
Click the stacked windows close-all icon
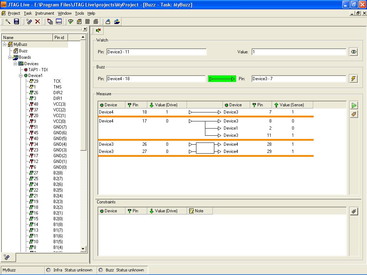tap(50, 21)
